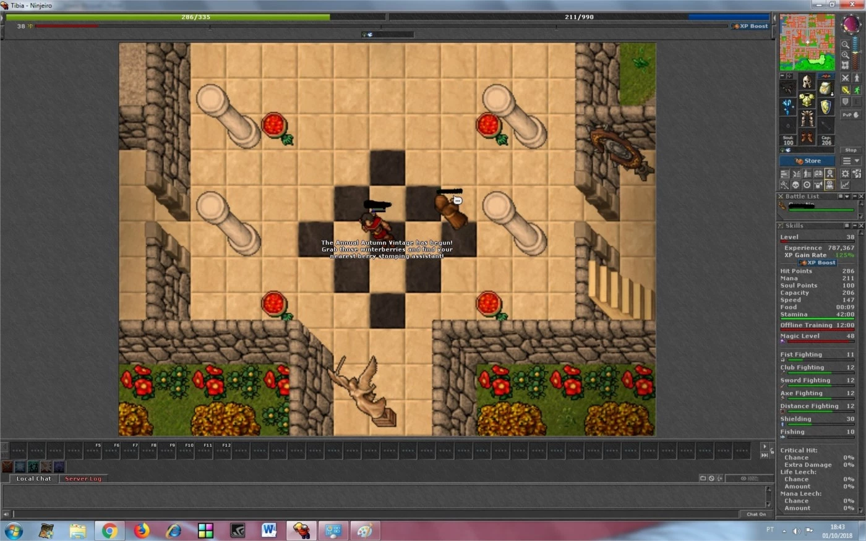
Task: Open the spell list wand icon
Action: tap(784, 185)
